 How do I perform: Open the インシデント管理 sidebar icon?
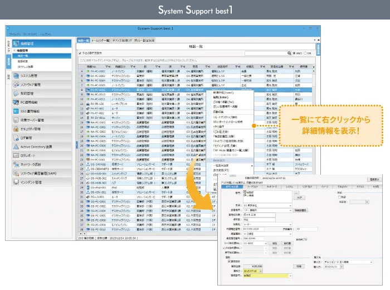click(x=16, y=183)
